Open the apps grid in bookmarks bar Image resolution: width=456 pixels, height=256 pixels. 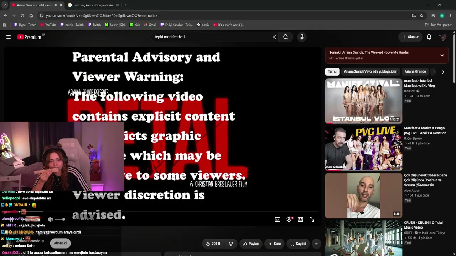[5, 25]
